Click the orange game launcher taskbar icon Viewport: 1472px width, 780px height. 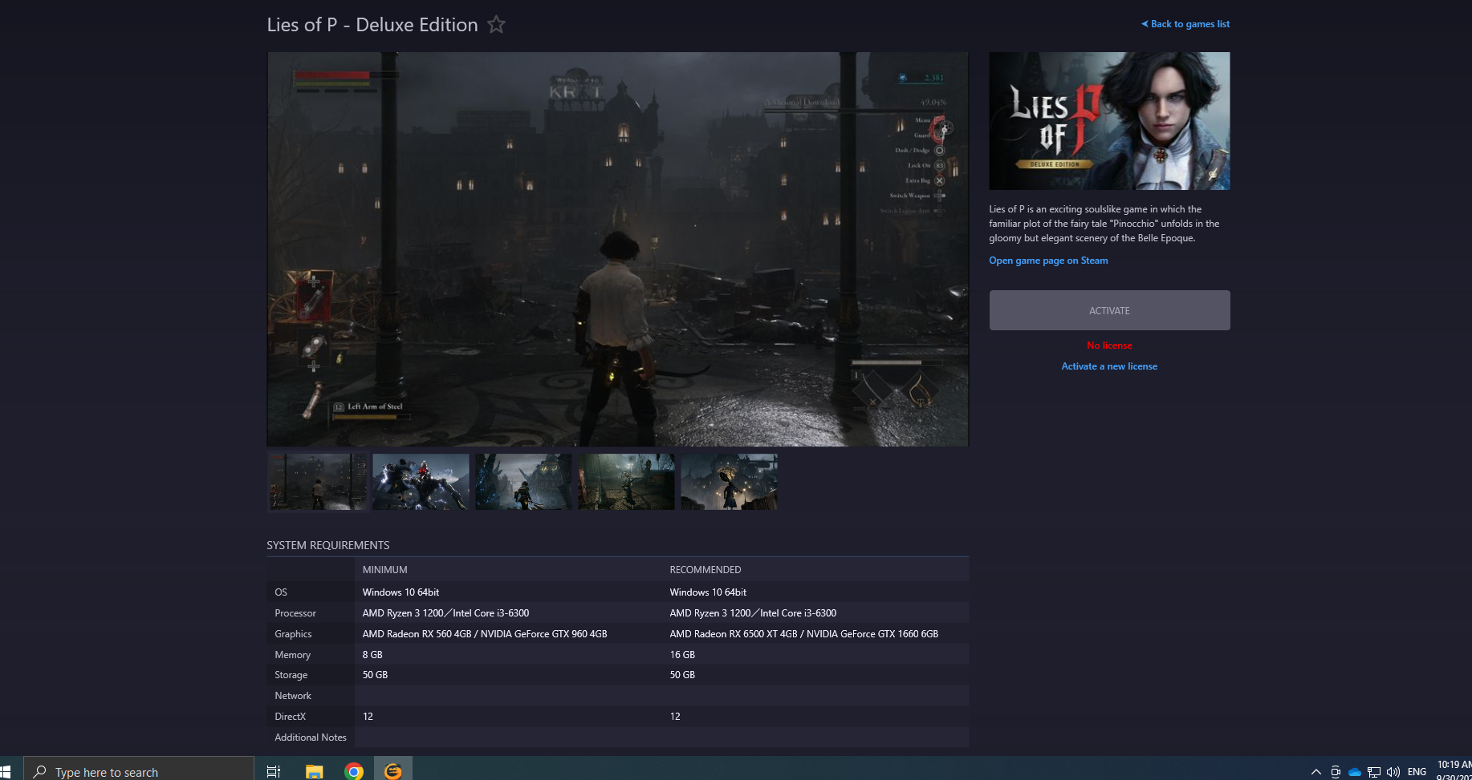(x=393, y=771)
